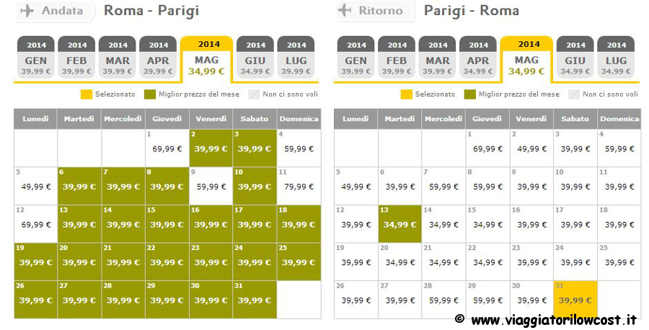This screenshot has height=330, width=649.
Task: Switch to the LUG 2014 tab for Roma - Parigi
Action: 296,57
